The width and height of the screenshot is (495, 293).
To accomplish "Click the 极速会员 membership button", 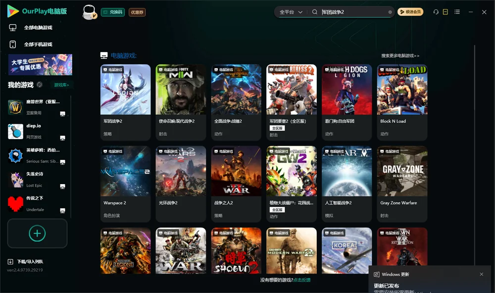I will (x=410, y=12).
